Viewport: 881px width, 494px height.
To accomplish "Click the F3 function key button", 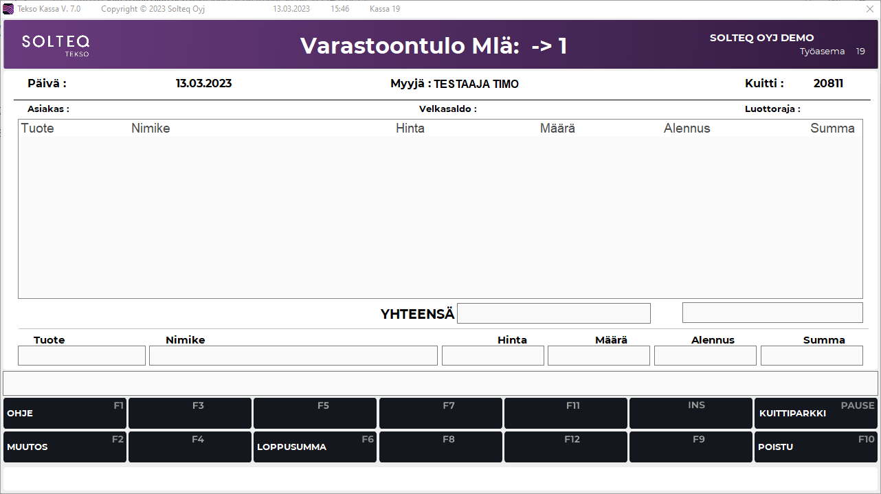I will click(190, 413).
